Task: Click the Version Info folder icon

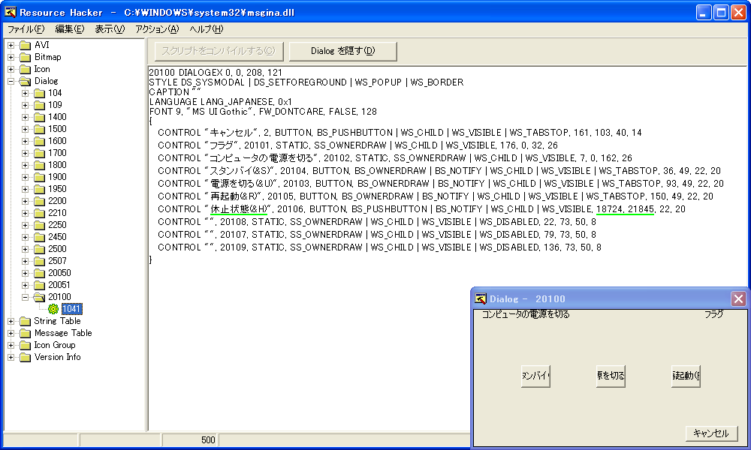Action: (x=26, y=357)
